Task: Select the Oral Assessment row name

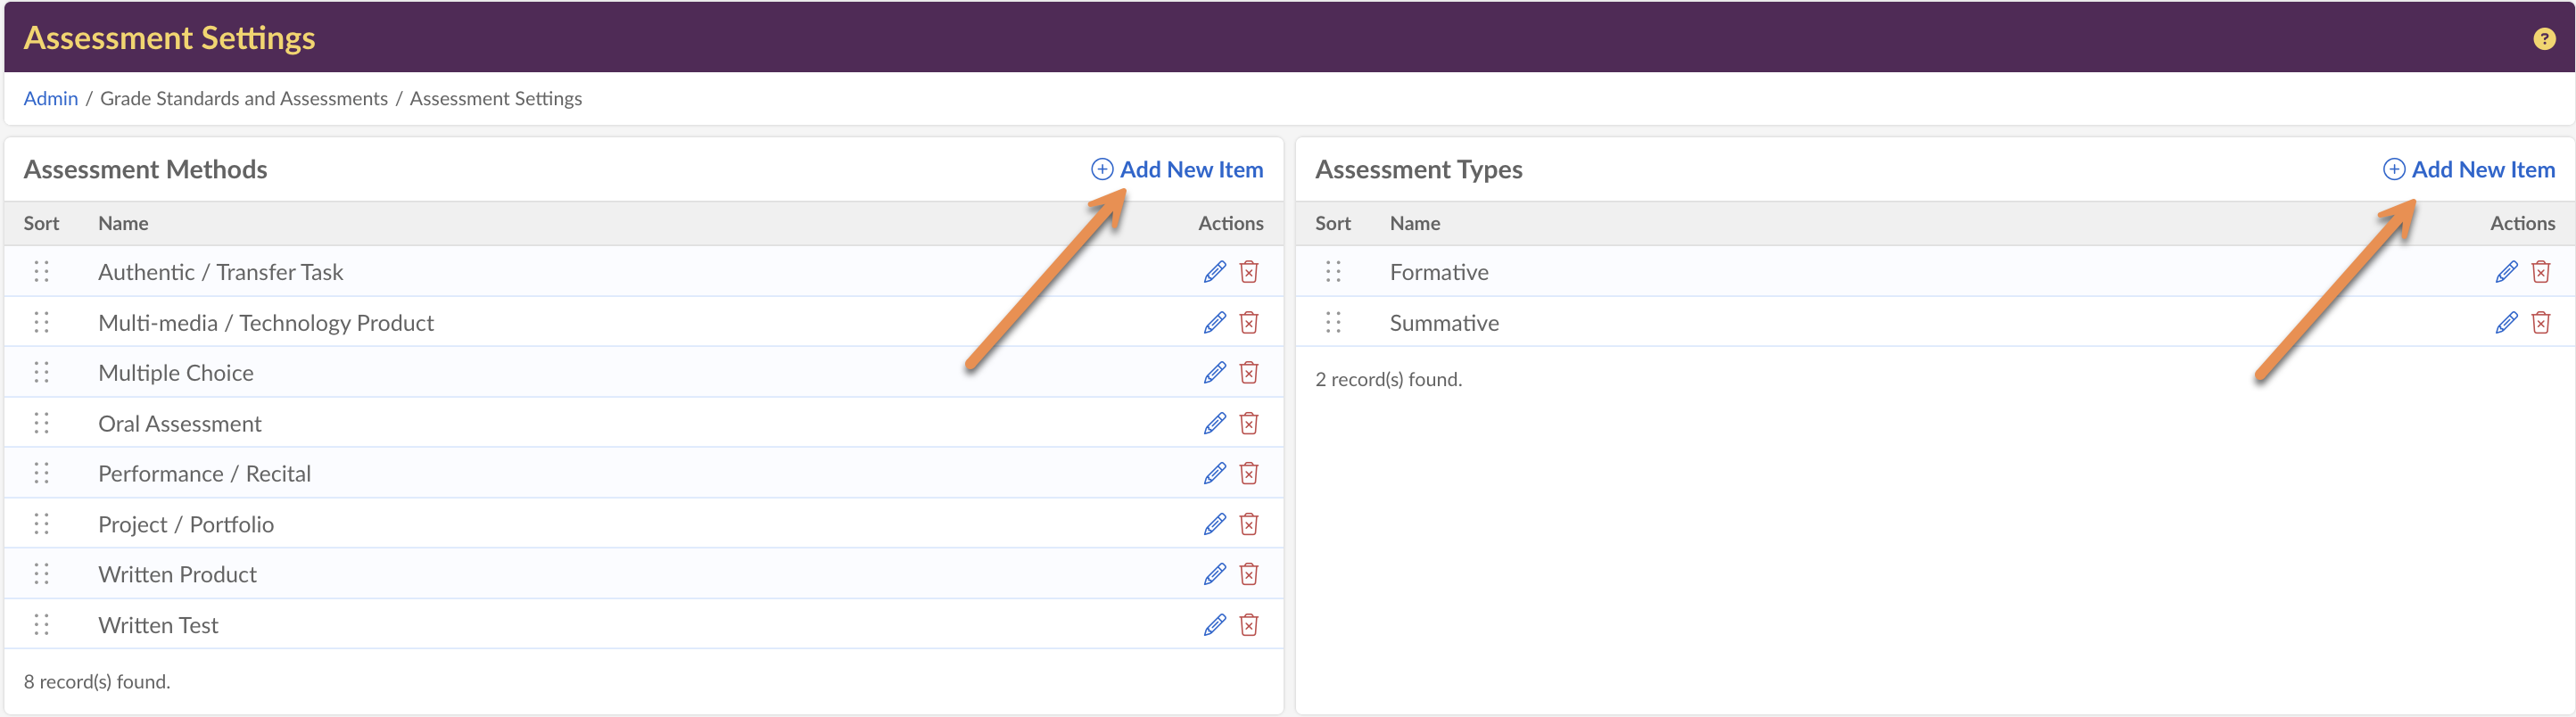Action: pos(180,424)
